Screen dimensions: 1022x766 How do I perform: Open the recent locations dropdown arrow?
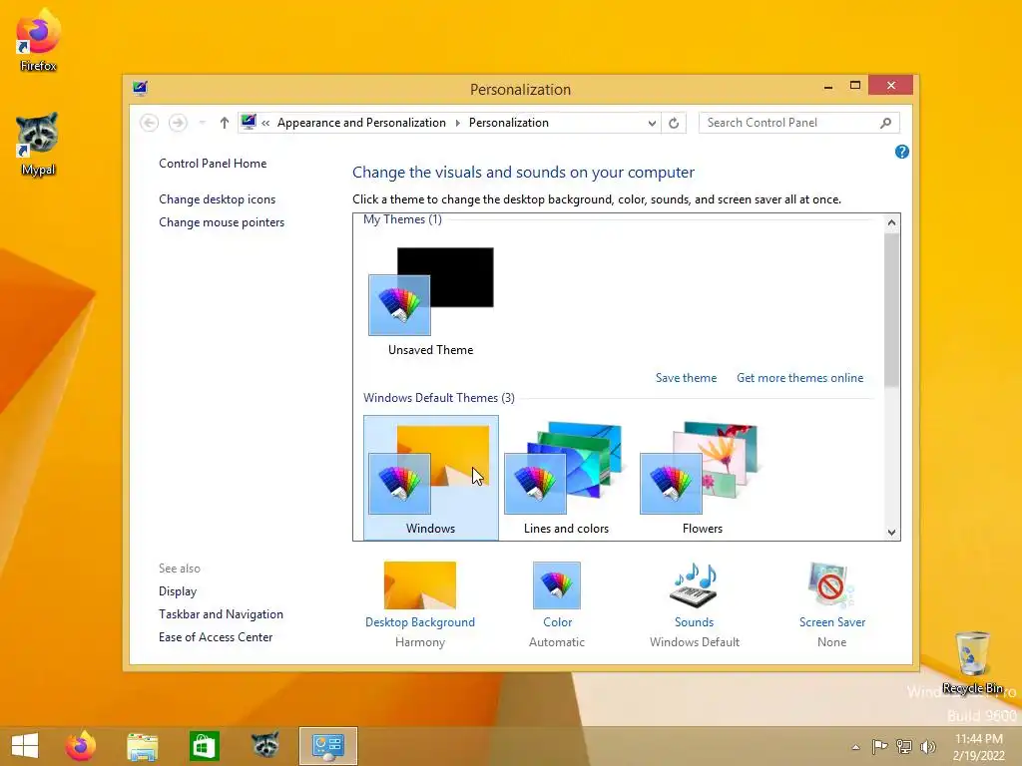[202, 123]
